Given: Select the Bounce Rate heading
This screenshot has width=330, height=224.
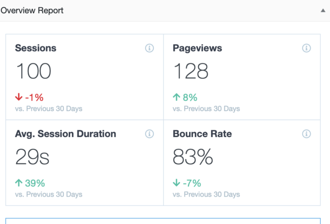Looking at the screenshot, I should 202,134.
